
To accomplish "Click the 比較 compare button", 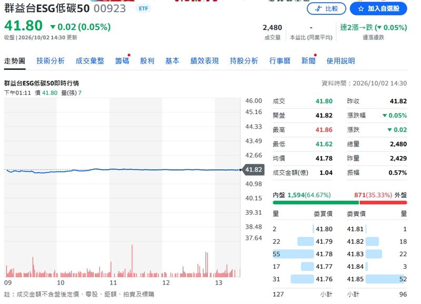I will [x=326, y=8].
